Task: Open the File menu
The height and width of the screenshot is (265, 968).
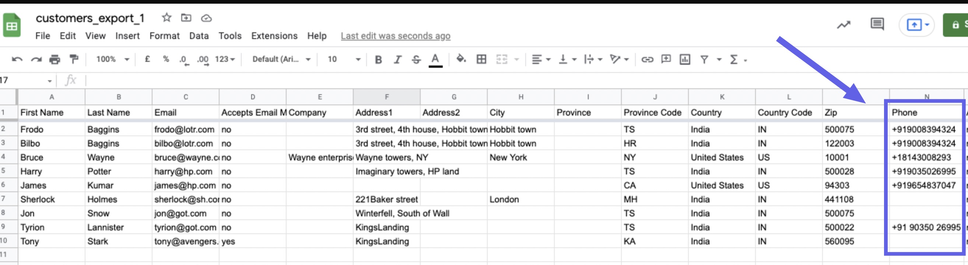Action: pyautogui.click(x=42, y=36)
